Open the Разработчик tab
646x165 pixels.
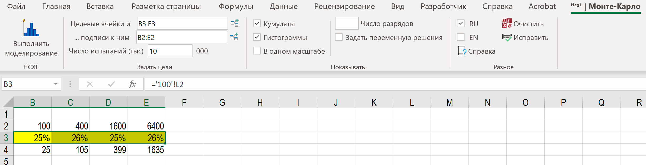pos(443,6)
